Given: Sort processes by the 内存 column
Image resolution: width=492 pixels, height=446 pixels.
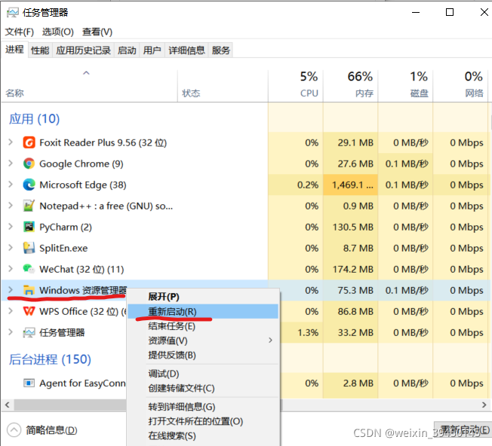Looking at the screenshot, I should (350, 85).
